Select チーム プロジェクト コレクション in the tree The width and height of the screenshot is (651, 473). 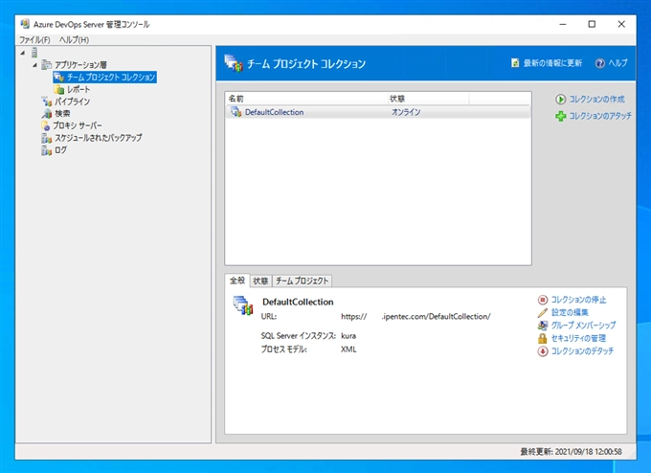point(110,77)
